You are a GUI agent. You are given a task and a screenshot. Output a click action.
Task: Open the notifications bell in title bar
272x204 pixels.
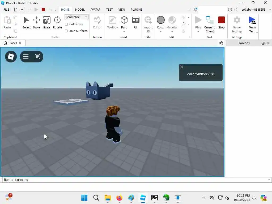pyautogui.click(x=195, y=10)
